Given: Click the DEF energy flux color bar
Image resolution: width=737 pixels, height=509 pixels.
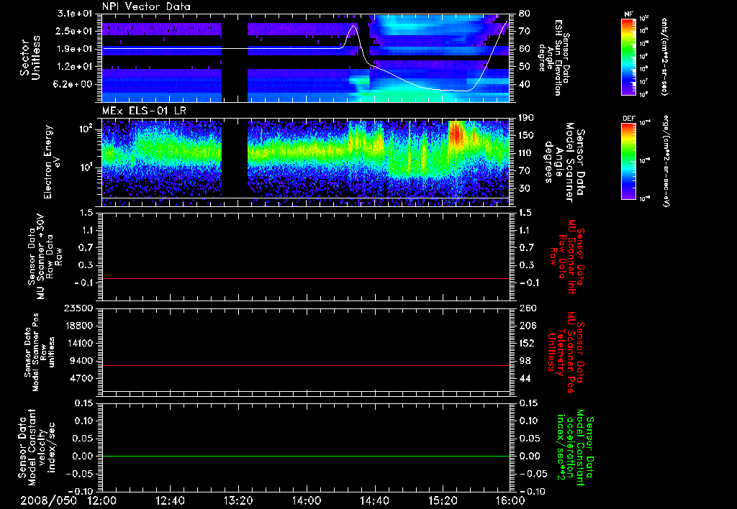Looking at the screenshot, I should point(628,161).
